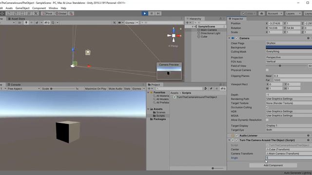Open scene component tools icon
This screenshot has width=312, height=175.
(x=115, y=23)
